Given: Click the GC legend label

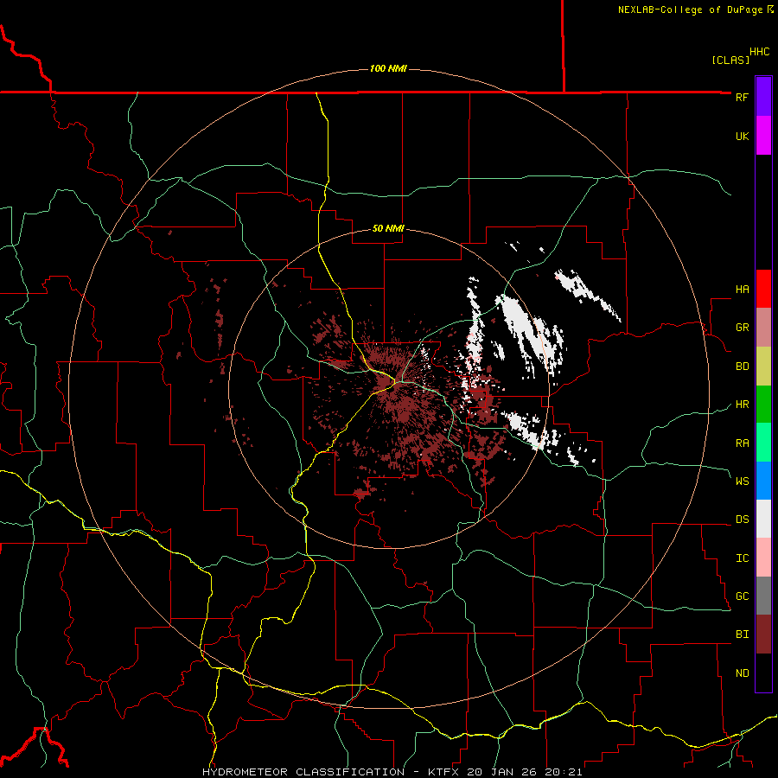Looking at the screenshot, I should pyautogui.click(x=742, y=596).
